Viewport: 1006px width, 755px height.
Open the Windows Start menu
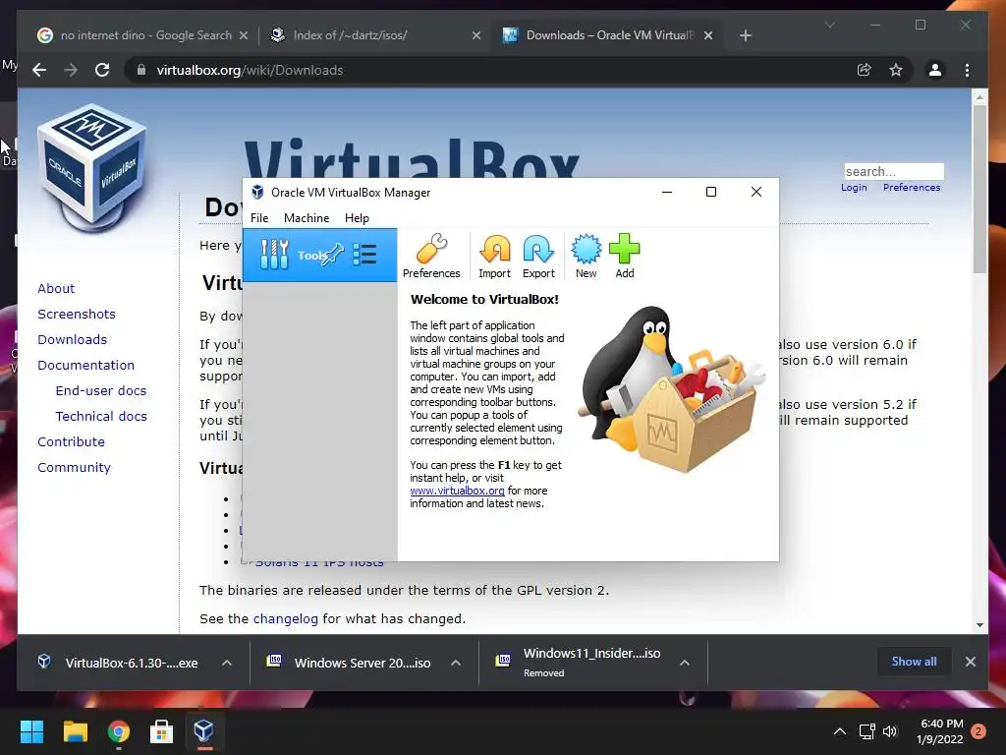click(31, 731)
